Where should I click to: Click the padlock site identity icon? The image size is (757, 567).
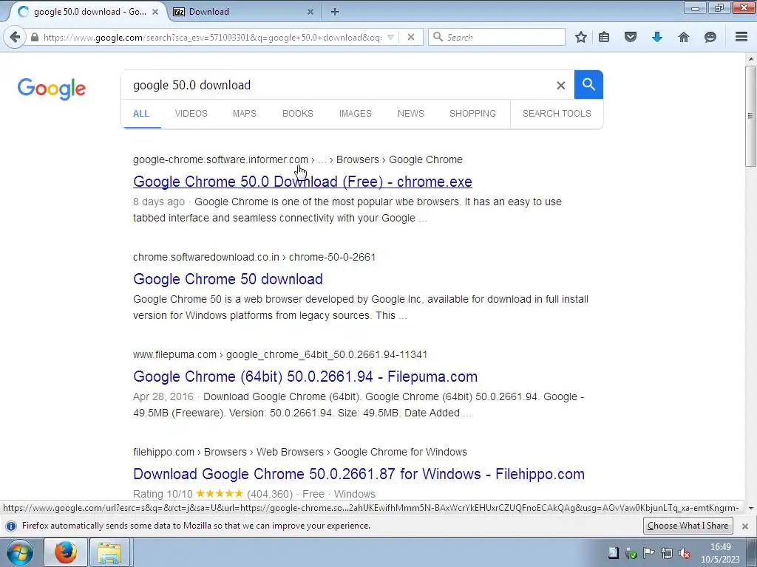[35, 37]
